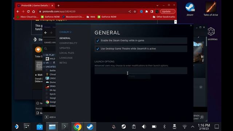Open Konsole terminal from taskbar
This screenshot has width=233, height=131.
click(65, 127)
